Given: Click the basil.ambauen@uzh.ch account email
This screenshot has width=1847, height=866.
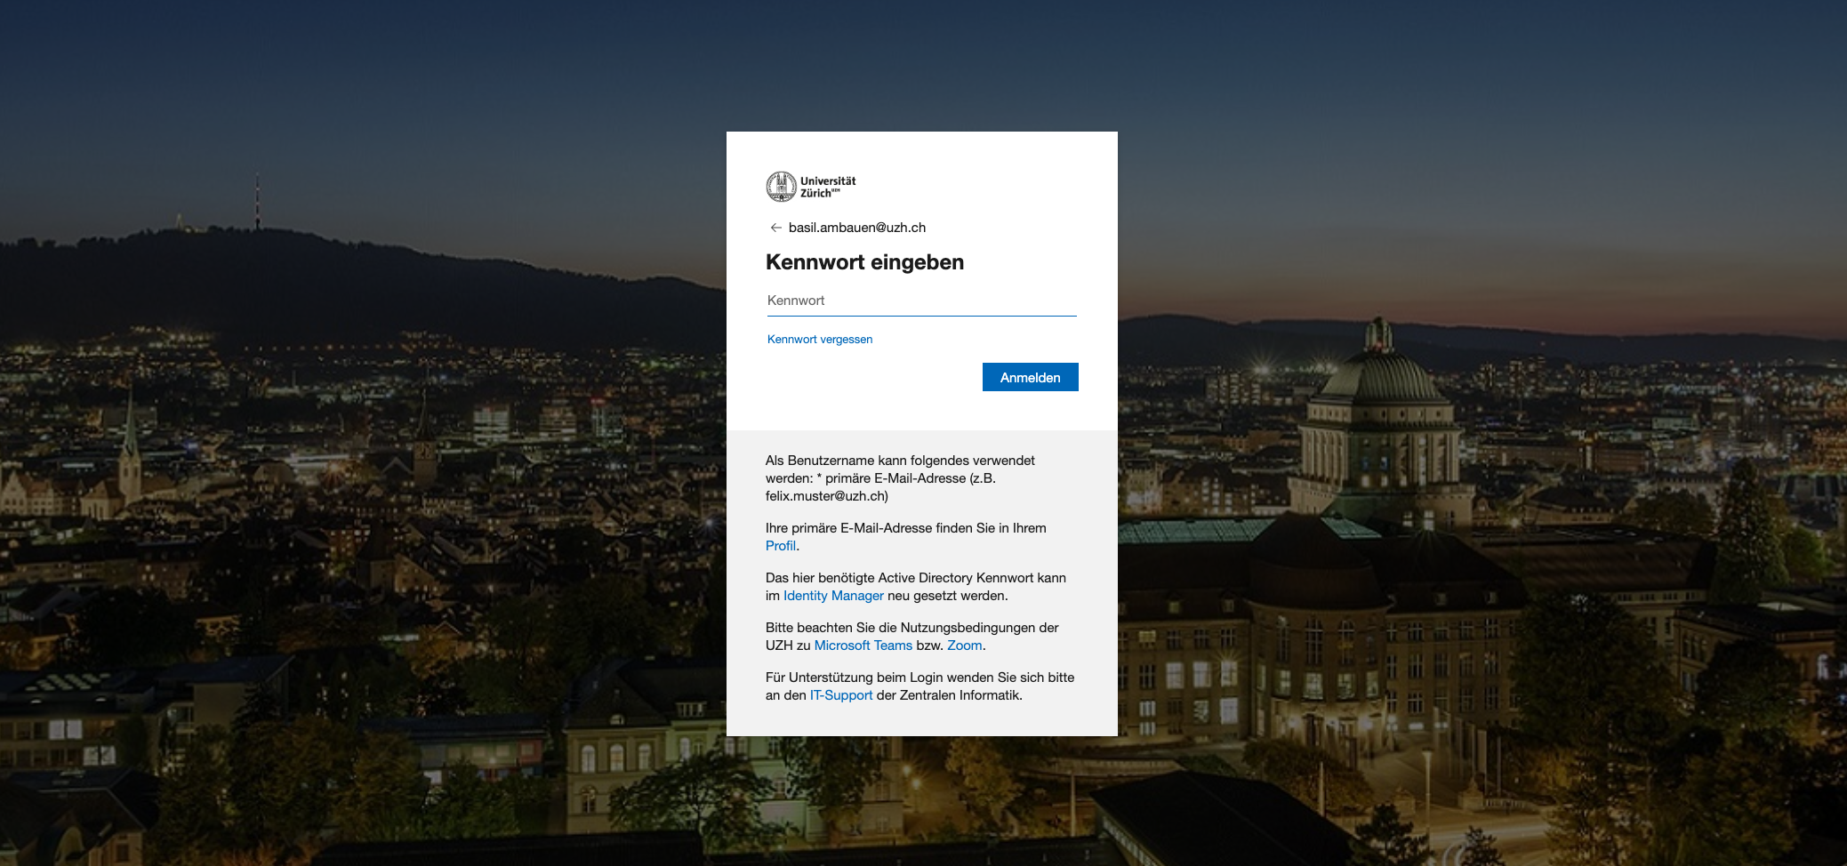Looking at the screenshot, I should [x=856, y=228].
